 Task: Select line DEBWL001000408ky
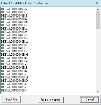pyautogui.click(x=14, y=71)
